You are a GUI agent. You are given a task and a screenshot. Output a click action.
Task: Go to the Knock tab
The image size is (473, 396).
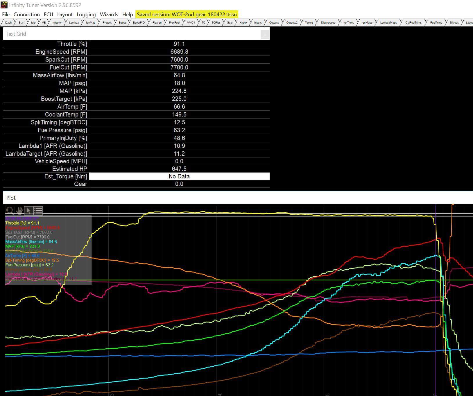point(243,22)
